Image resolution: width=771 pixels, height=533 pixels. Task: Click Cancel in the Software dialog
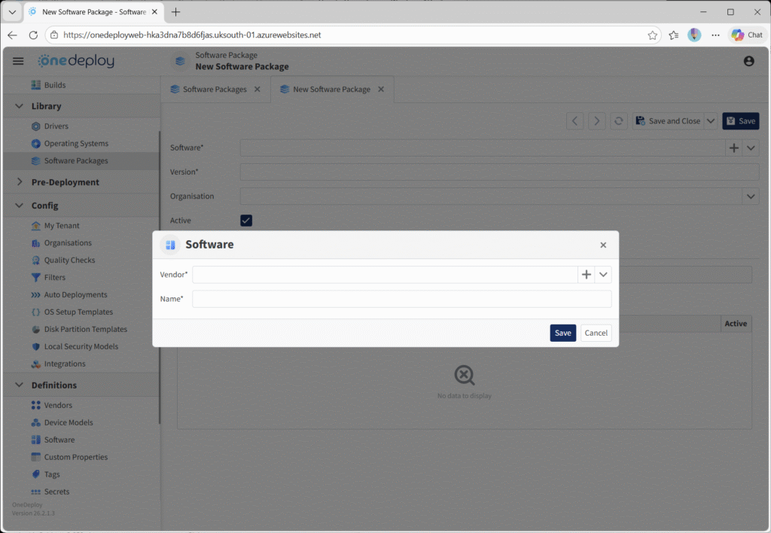(x=596, y=333)
